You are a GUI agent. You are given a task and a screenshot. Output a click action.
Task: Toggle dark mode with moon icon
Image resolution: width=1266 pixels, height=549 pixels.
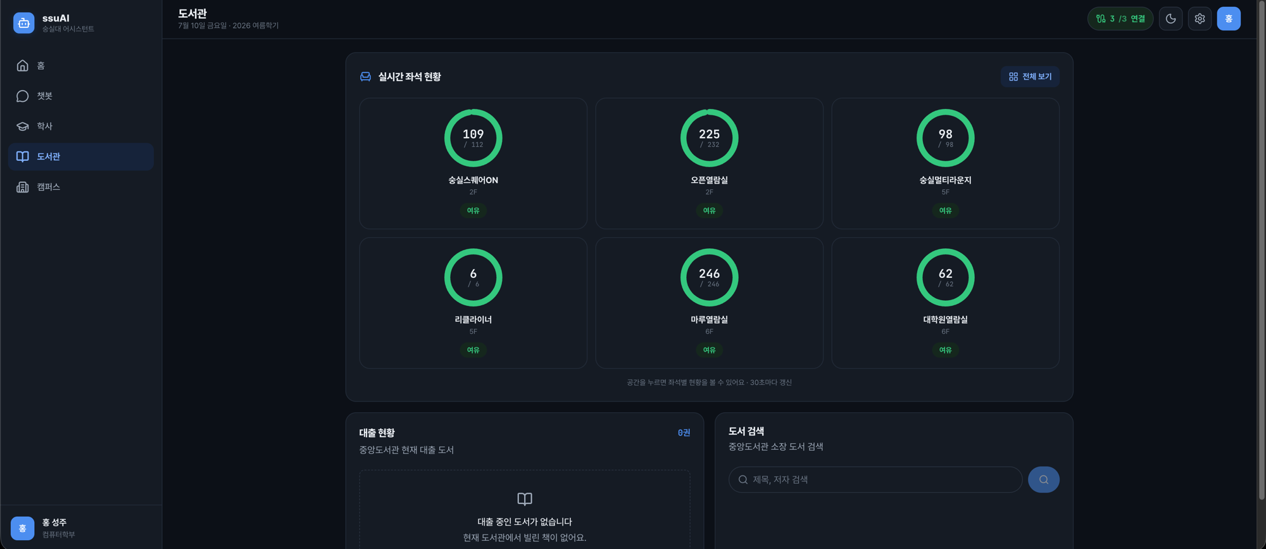pos(1170,19)
